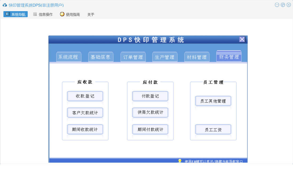Switch to the 生产管理 tab
The height and width of the screenshot is (191, 293).
click(x=165, y=57)
